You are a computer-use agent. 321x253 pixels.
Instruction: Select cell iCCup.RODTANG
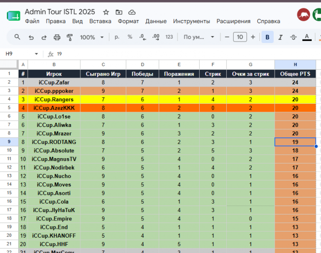pos(54,142)
